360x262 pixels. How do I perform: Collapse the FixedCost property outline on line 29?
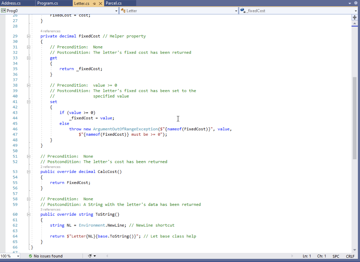click(28, 36)
